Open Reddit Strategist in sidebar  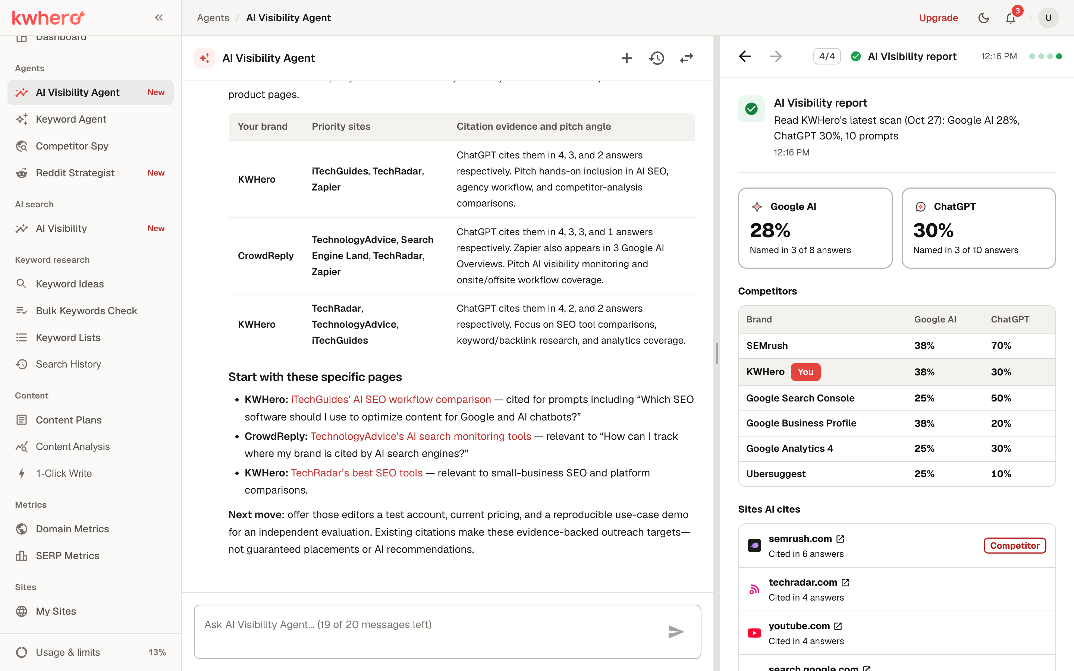91,173
